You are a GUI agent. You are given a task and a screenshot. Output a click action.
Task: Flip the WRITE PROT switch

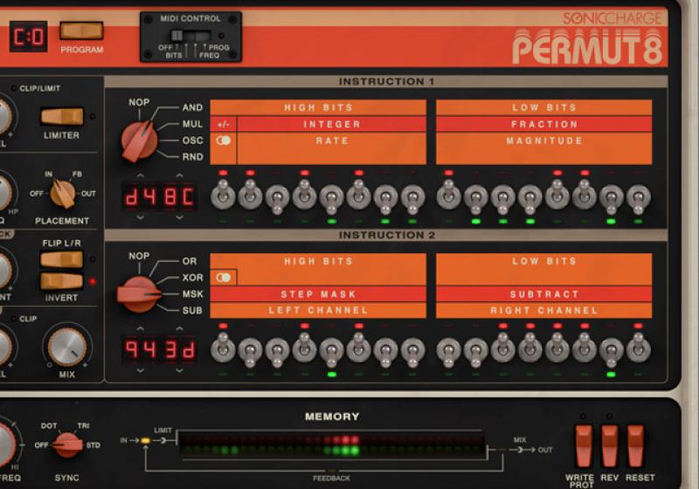pyautogui.click(x=583, y=445)
